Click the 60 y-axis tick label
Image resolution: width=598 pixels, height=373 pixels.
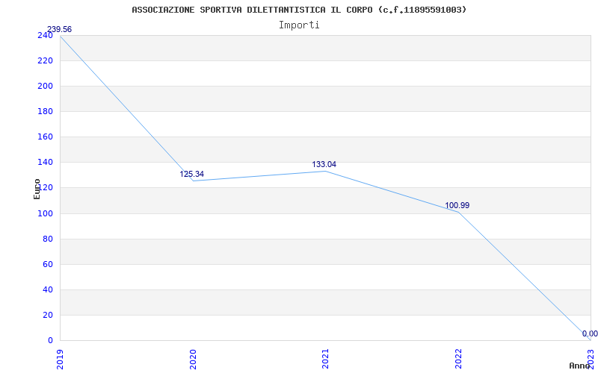click(x=48, y=264)
